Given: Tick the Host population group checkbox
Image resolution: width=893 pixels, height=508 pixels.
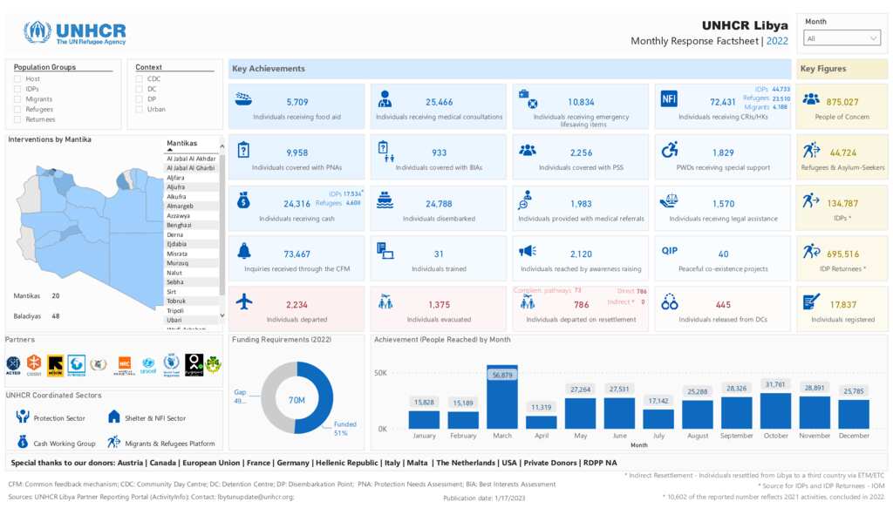Looking at the screenshot, I should click(17, 79).
